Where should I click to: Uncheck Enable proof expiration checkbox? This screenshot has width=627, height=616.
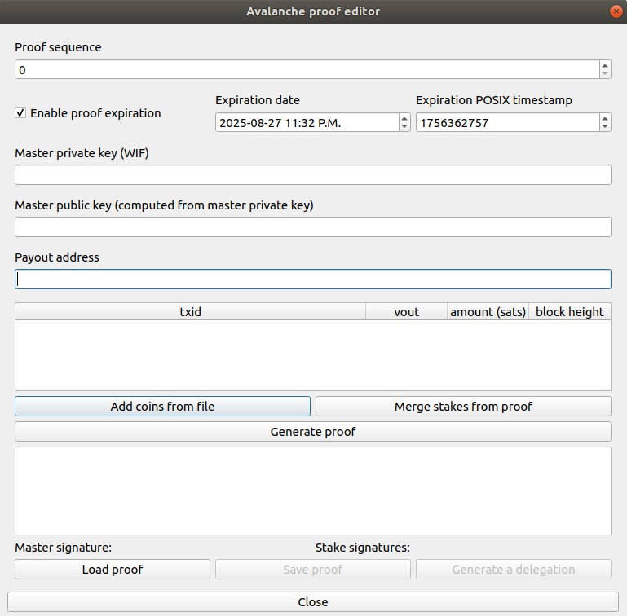[x=20, y=113]
